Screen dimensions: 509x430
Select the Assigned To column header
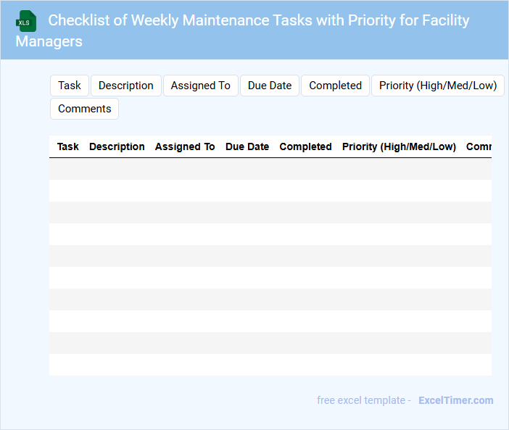185,146
